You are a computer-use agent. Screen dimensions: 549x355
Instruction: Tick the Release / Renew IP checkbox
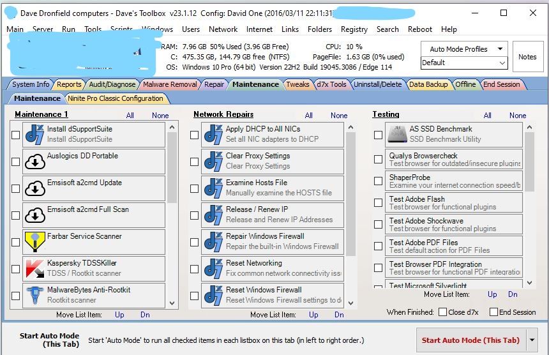point(194,215)
